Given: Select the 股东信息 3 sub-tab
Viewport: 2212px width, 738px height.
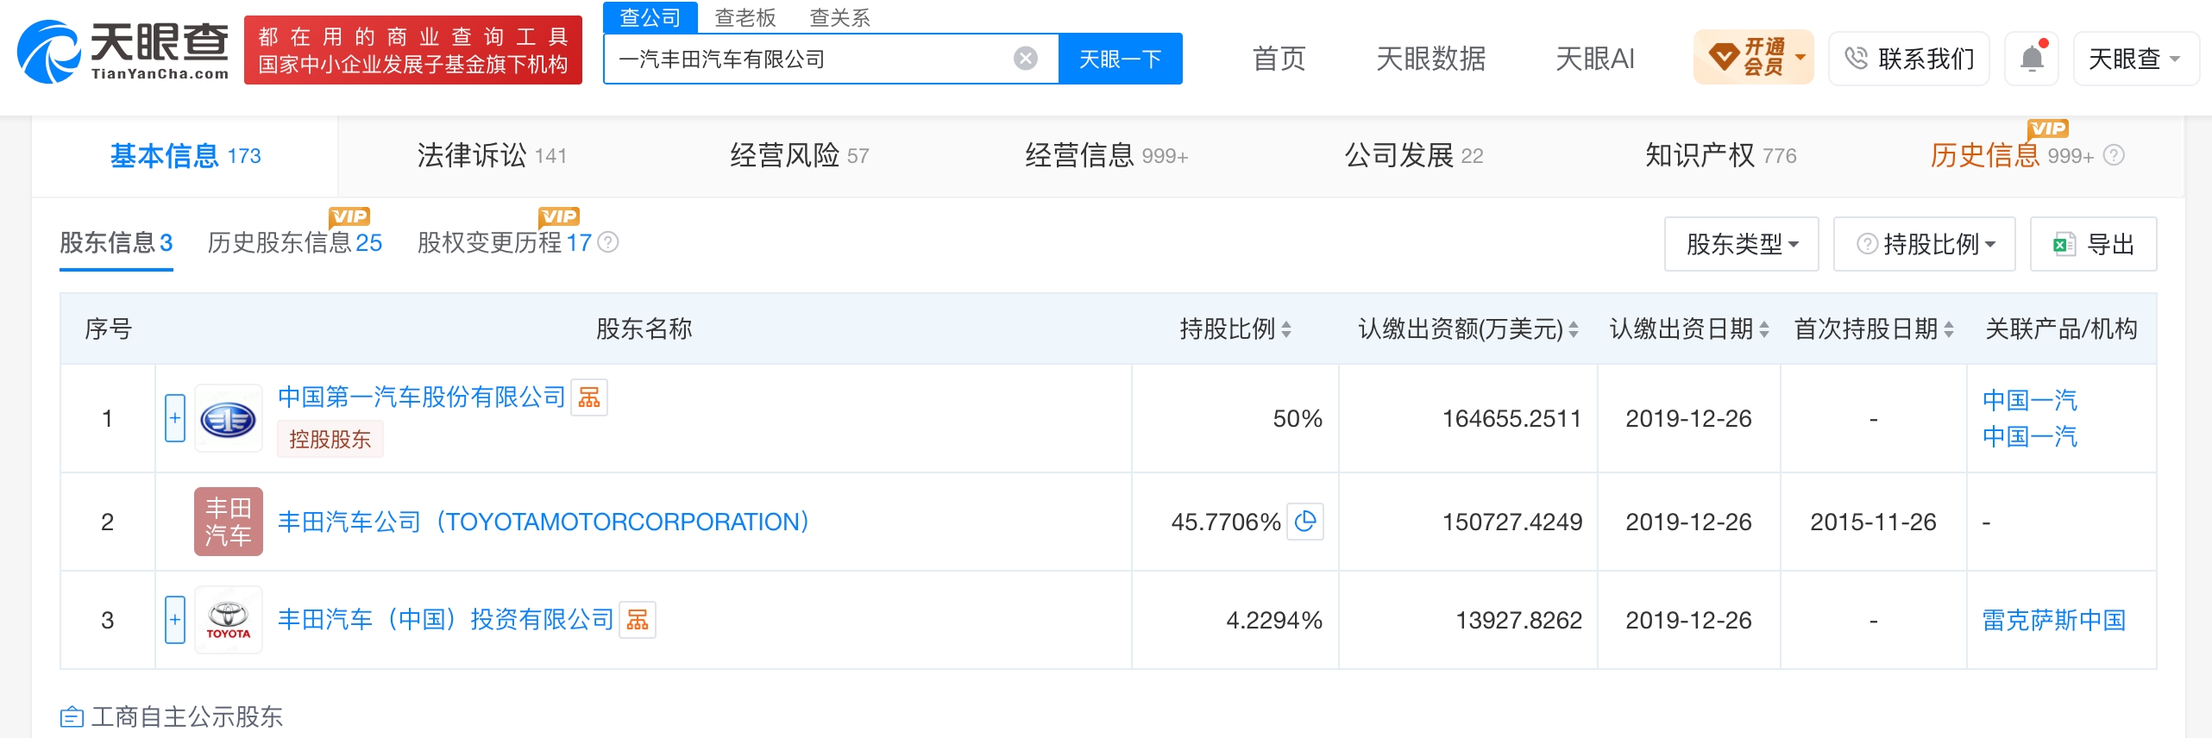Looking at the screenshot, I should coord(116,242).
